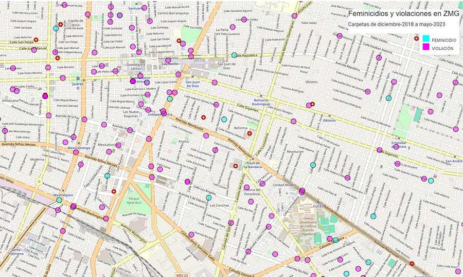The height and width of the screenshot is (277, 463).
Task: Select the Washington station label
Action: click(63, 195)
